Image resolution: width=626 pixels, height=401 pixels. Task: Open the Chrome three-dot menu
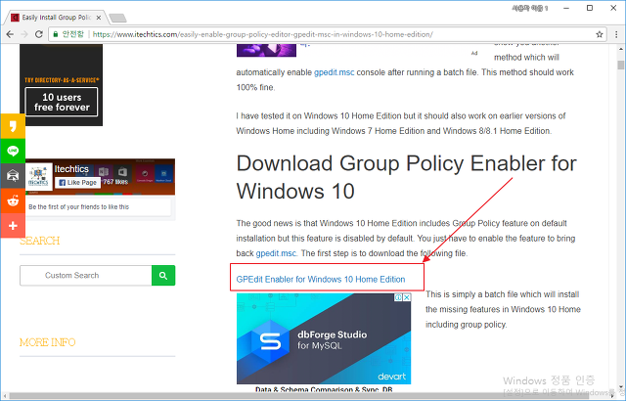pos(616,34)
